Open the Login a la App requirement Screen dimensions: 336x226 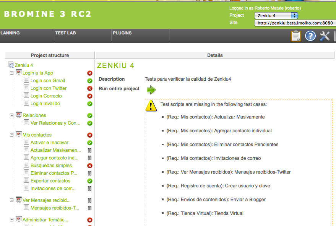tap(38, 73)
